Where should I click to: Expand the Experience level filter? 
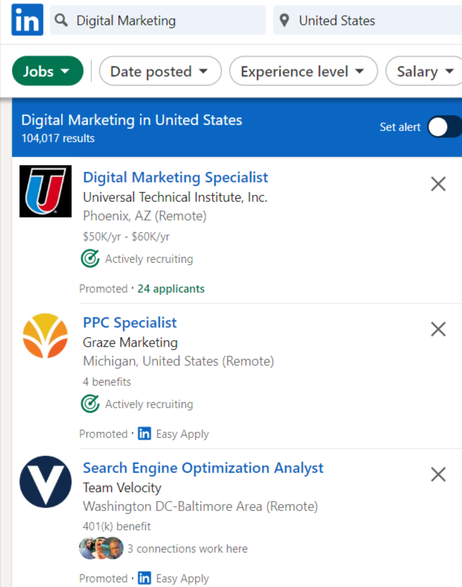coord(303,71)
